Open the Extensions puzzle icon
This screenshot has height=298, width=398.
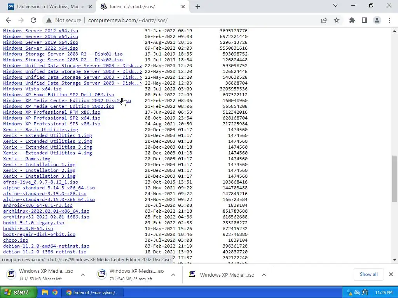tap(352, 20)
